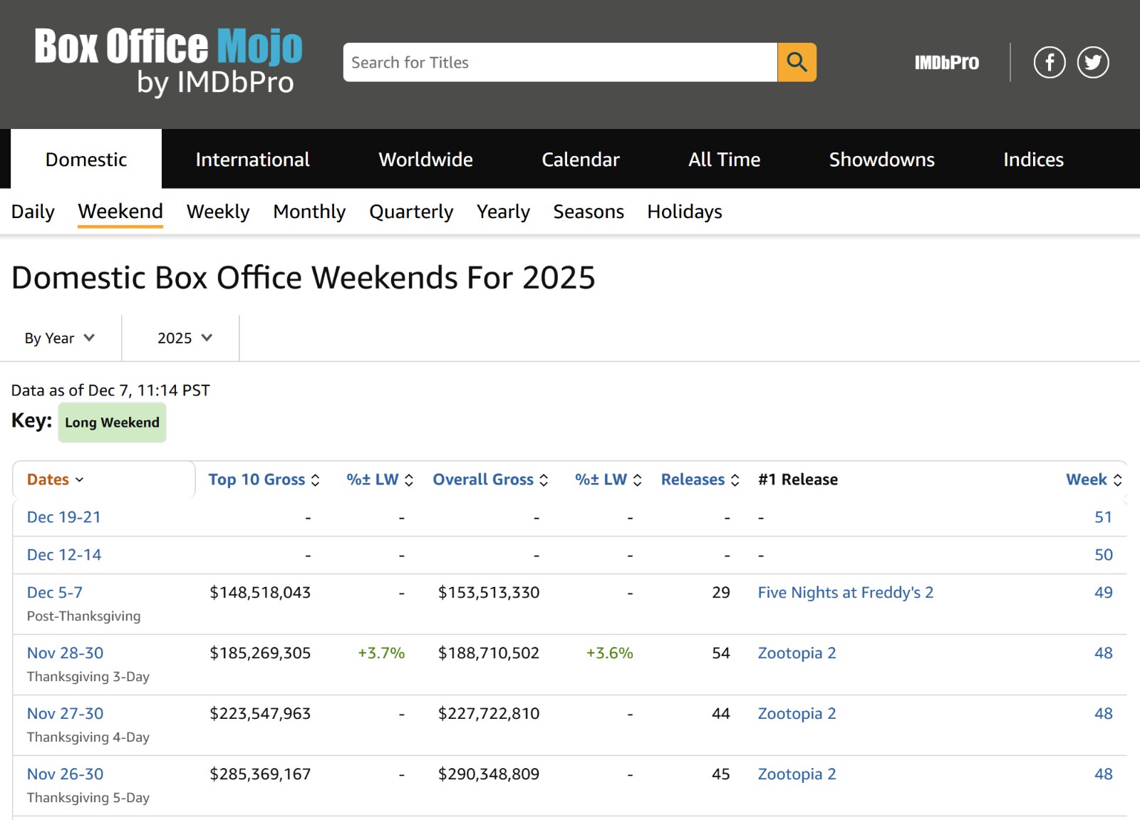
Task: Switch to the International tab
Action: [252, 160]
